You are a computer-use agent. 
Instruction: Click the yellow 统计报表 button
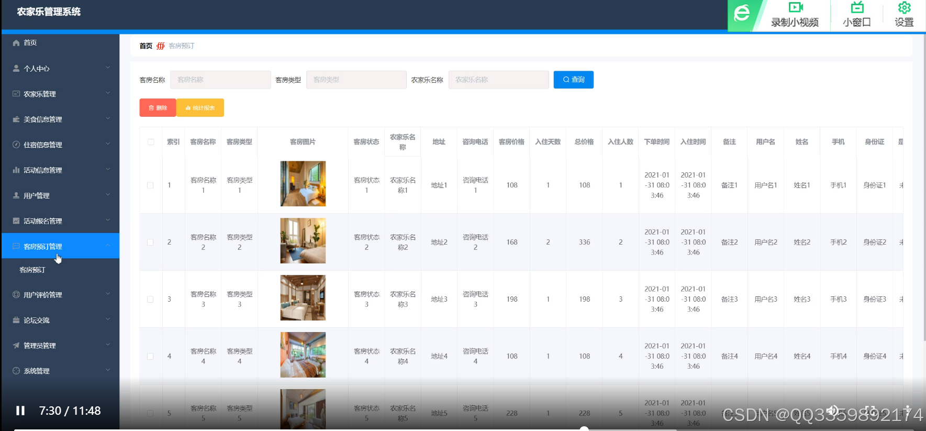(200, 108)
